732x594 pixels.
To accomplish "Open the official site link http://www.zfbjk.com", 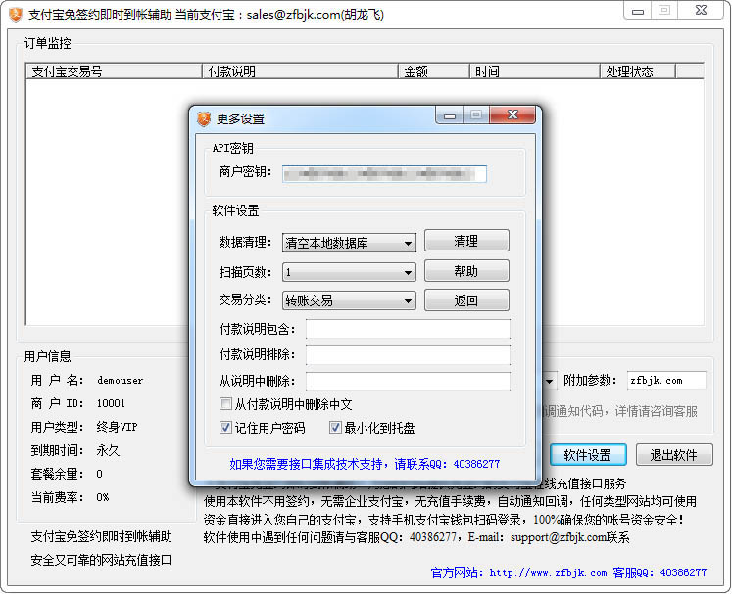I will click(x=548, y=573).
